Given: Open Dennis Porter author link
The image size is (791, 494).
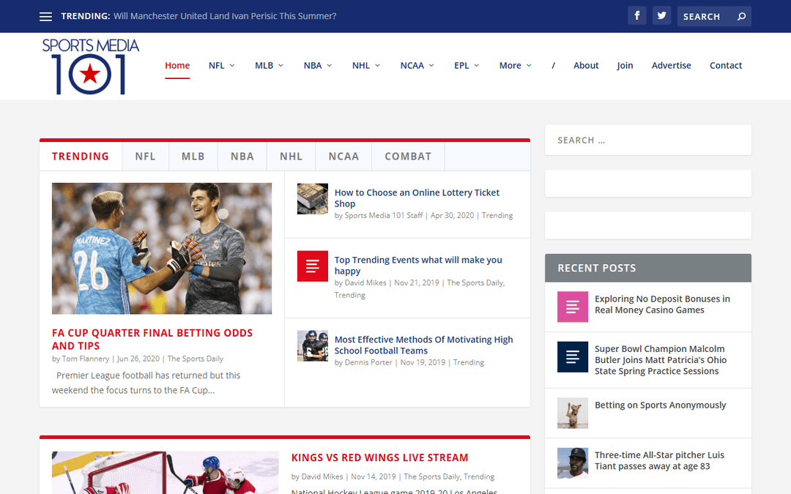Looking at the screenshot, I should click(368, 362).
